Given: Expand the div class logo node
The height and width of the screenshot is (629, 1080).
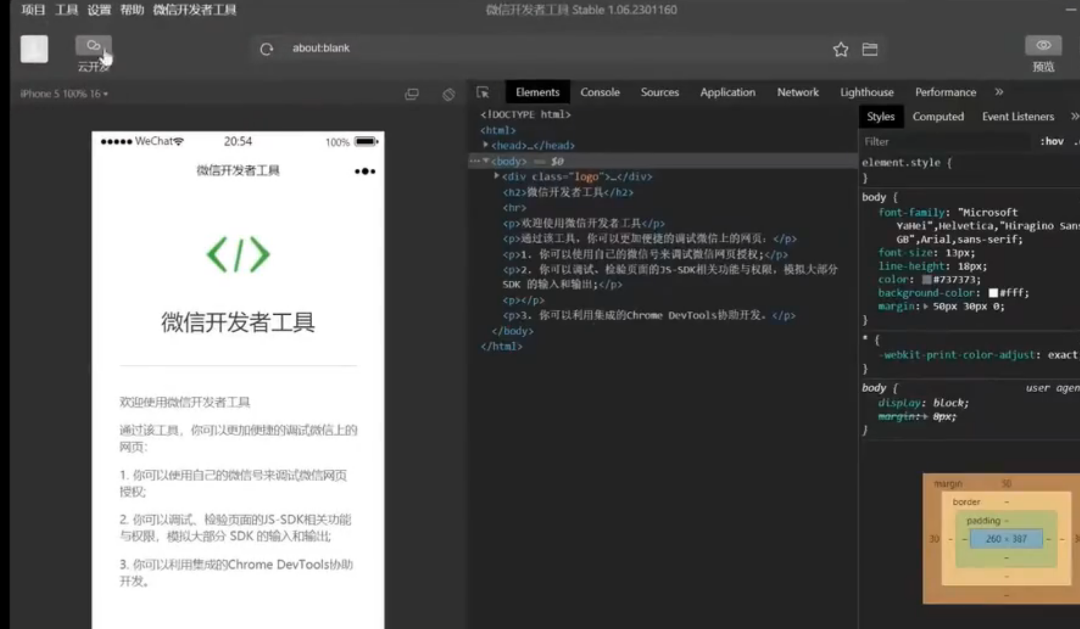Looking at the screenshot, I should click(496, 176).
